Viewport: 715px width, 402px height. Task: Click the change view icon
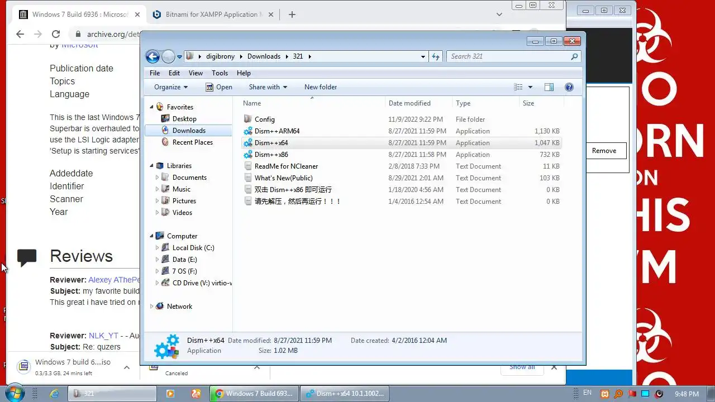(x=518, y=87)
